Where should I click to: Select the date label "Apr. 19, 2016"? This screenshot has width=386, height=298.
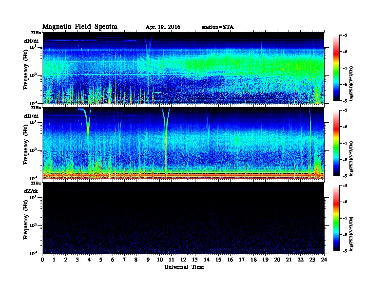point(163,27)
